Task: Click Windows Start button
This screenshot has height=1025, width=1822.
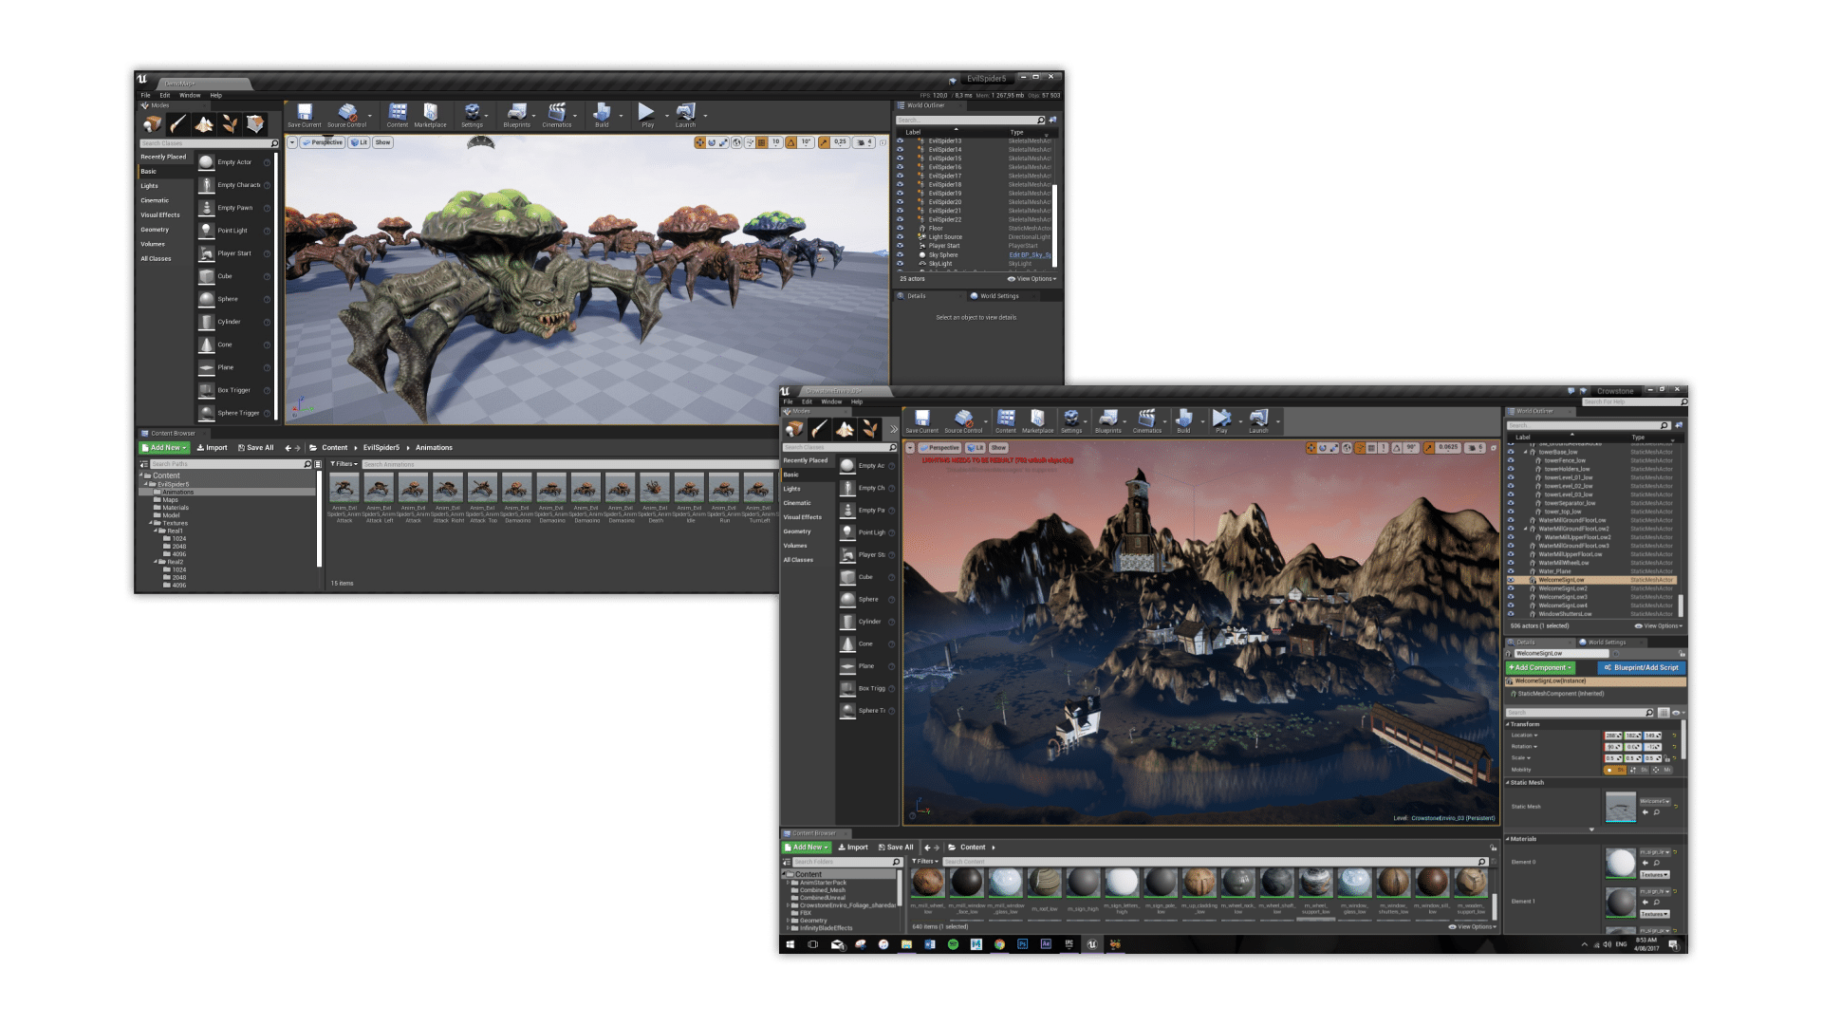Action: click(x=790, y=944)
